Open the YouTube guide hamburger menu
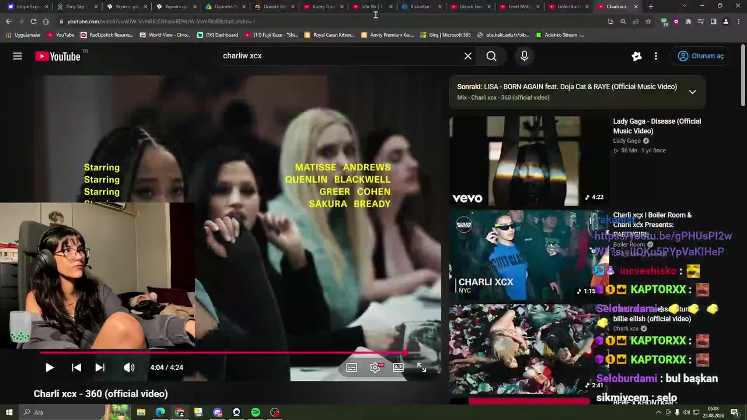The image size is (747, 420). coord(18,56)
